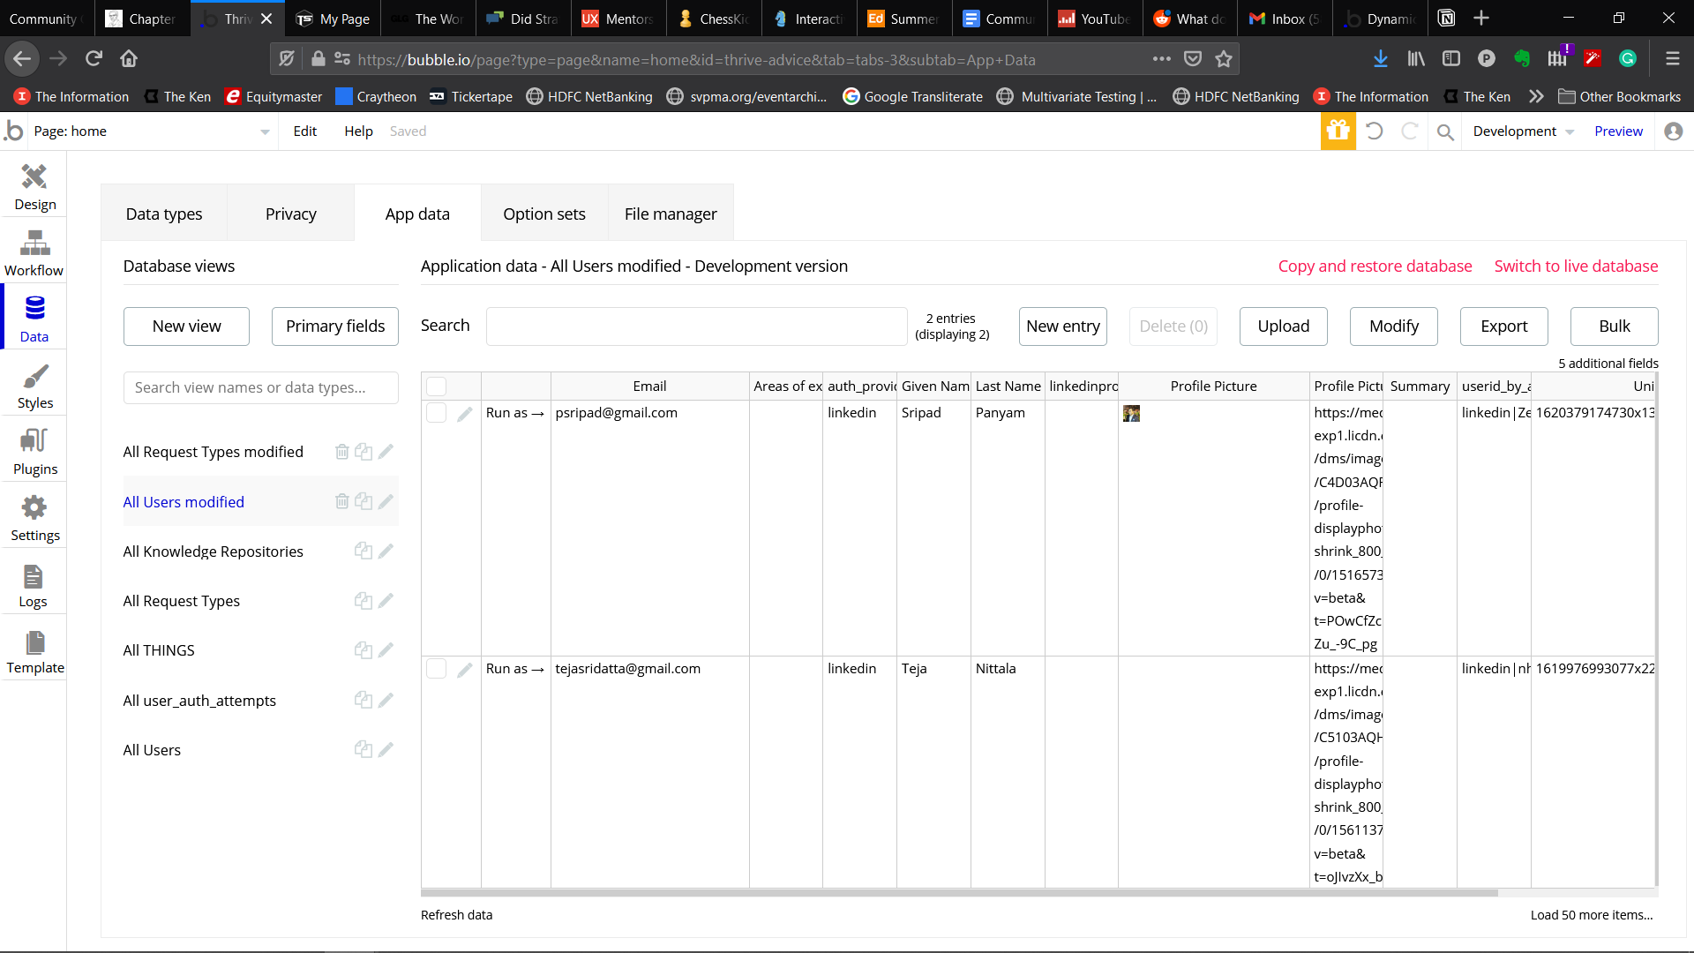The height and width of the screenshot is (953, 1694).
Task: Click the New entry button
Action: point(1062,326)
